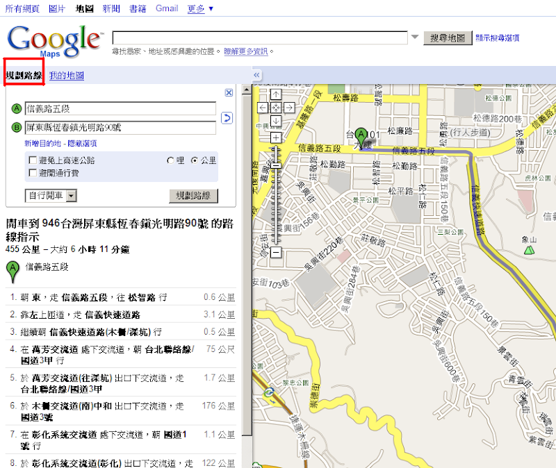Screen dimensions: 556x468
Task: Select step 7 在彰化系統交流道
Action: click(x=121, y=440)
